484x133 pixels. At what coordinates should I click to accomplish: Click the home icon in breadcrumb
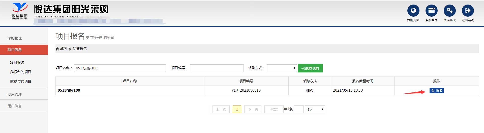[57, 49]
